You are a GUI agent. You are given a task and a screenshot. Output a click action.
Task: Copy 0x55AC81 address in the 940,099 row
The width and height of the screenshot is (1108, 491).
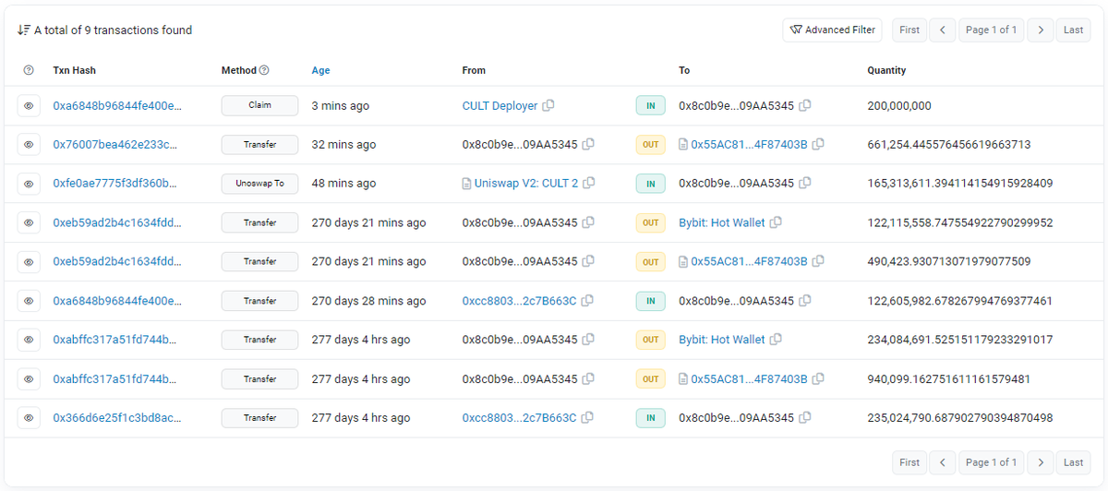[818, 378]
